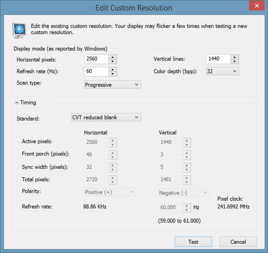Screen dimensions: 268x253
Task: Decrease vertical Total pixels down arrow
Action: (187, 182)
